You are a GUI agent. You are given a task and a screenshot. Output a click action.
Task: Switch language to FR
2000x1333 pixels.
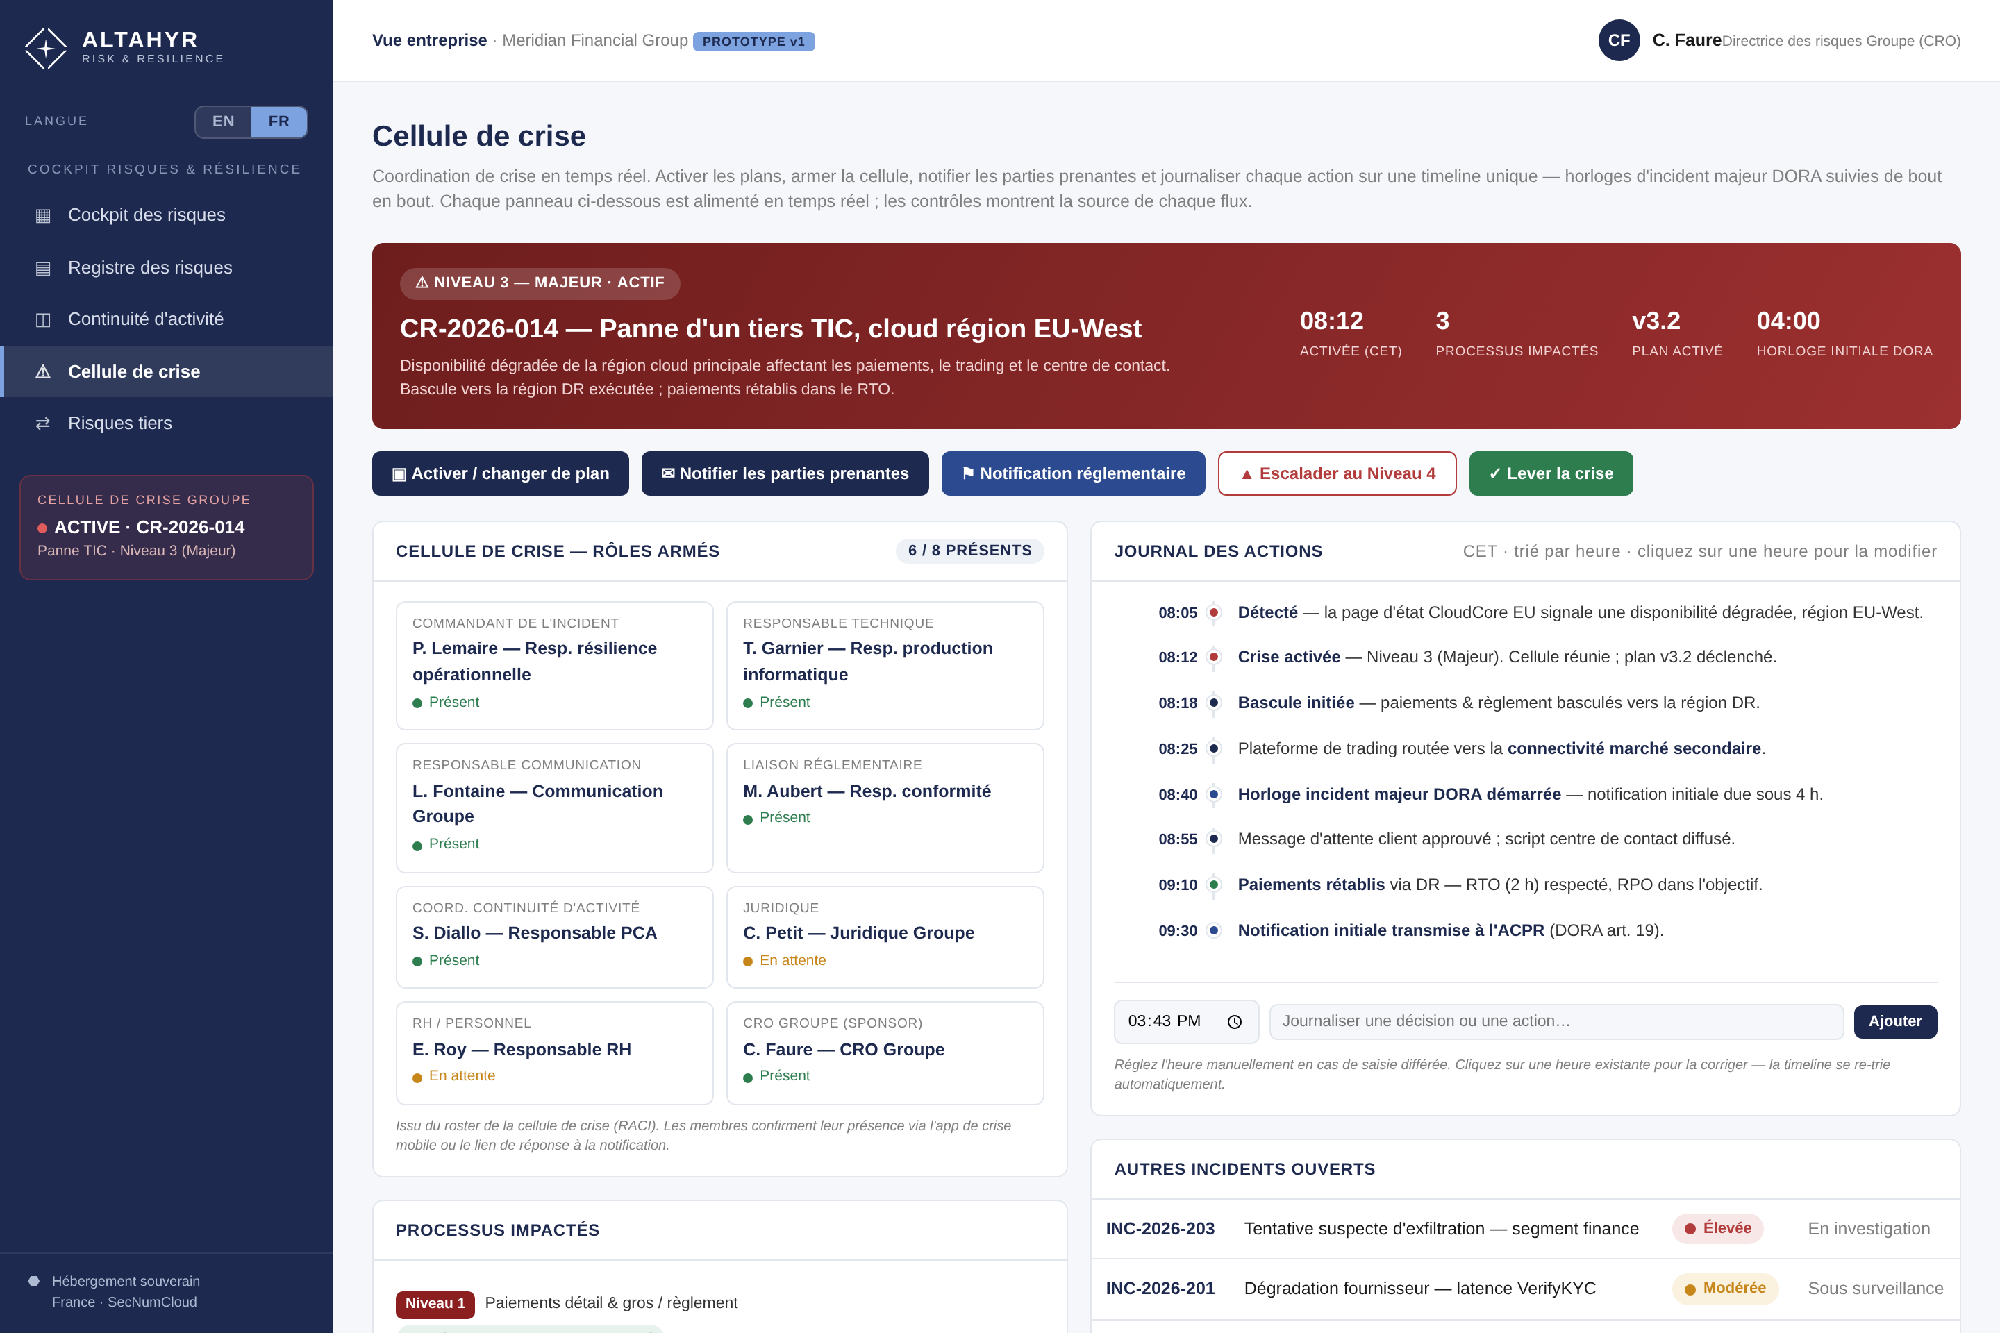(x=279, y=121)
